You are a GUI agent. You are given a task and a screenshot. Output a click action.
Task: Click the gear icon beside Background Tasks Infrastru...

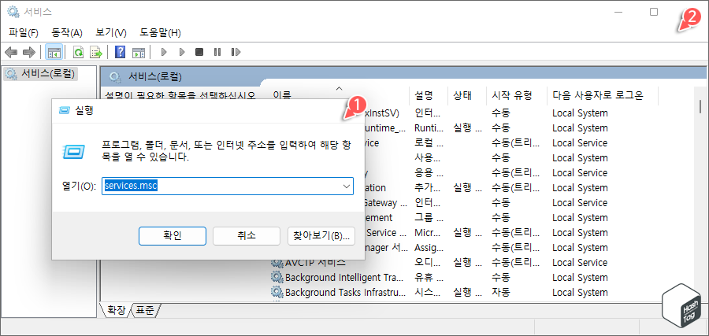[x=277, y=292]
